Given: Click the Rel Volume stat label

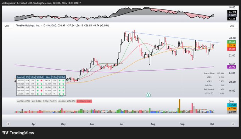Looking at the screenshot, I should (x=209, y=89).
